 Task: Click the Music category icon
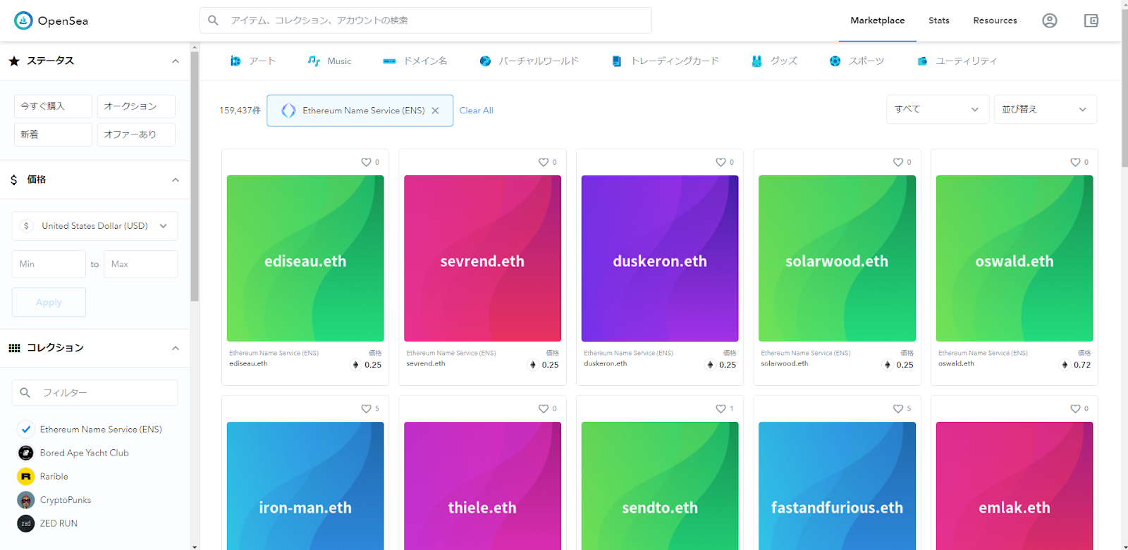tap(314, 61)
